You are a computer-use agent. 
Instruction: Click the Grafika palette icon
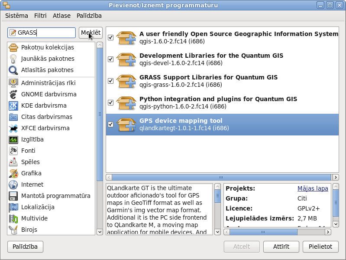(13, 173)
